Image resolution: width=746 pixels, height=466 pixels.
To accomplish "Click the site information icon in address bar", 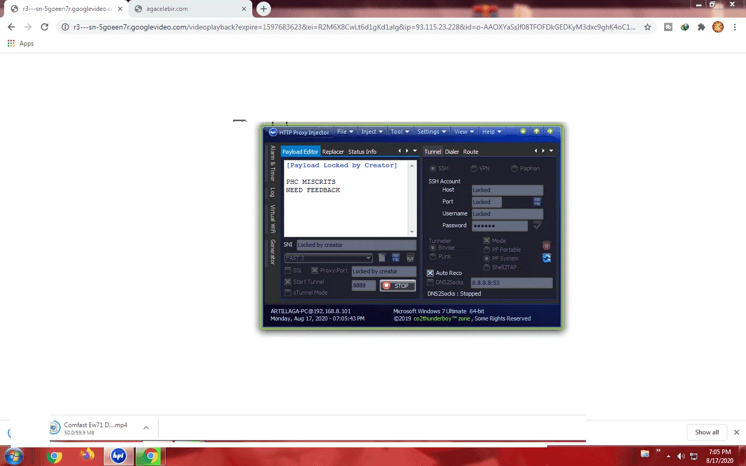I will coord(65,27).
